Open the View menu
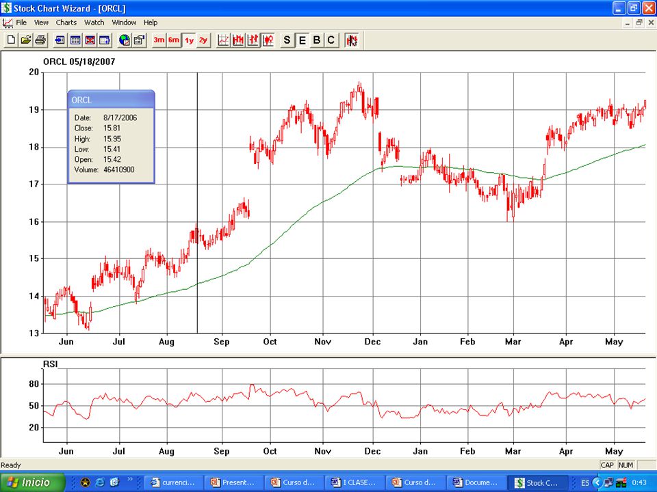This screenshot has width=657, height=492. click(41, 23)
